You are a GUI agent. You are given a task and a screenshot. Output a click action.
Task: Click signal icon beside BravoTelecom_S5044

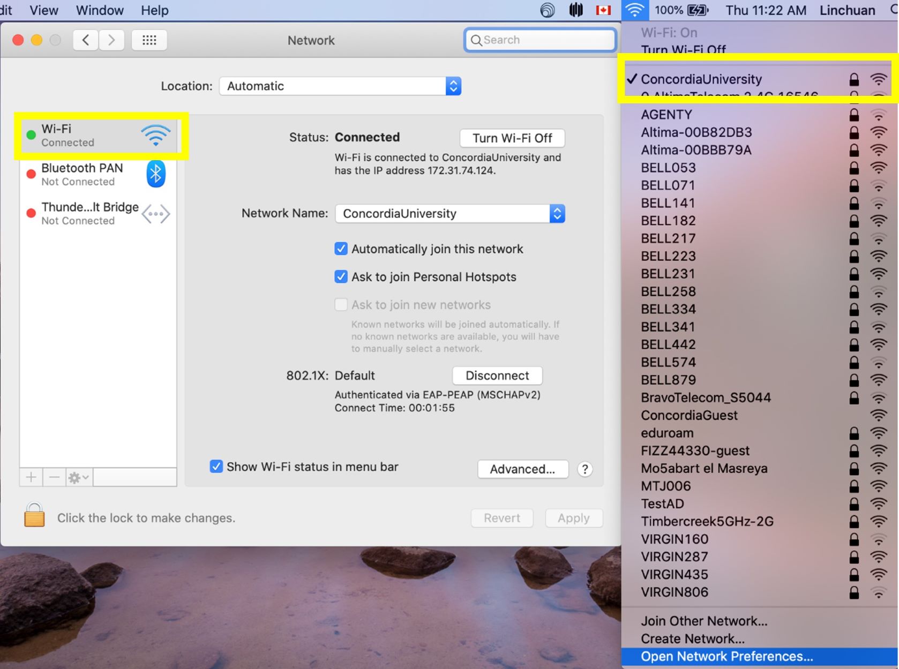pyautogui.click(x=879, y=397)
